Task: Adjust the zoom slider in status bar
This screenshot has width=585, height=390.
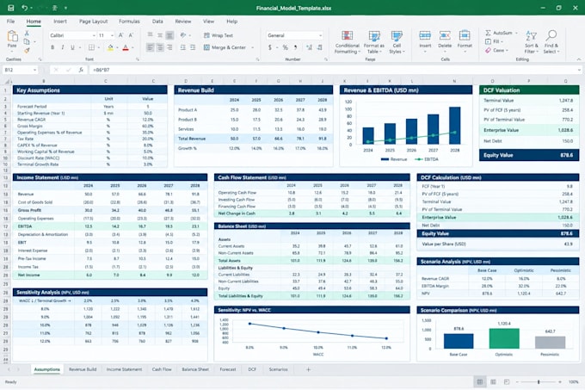Action: point(539,381)
